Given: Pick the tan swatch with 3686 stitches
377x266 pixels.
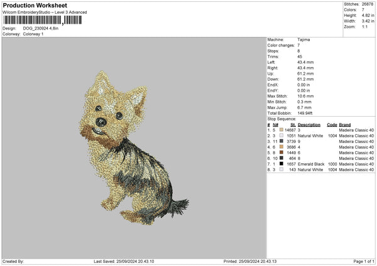Looking at the screenshot, I should (281, 147).
